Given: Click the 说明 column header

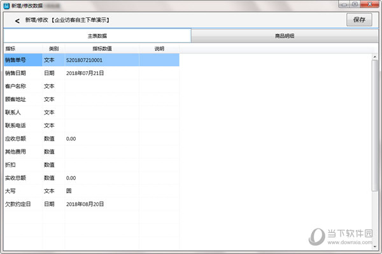Looking at the screenshot, I should point(159,49).
